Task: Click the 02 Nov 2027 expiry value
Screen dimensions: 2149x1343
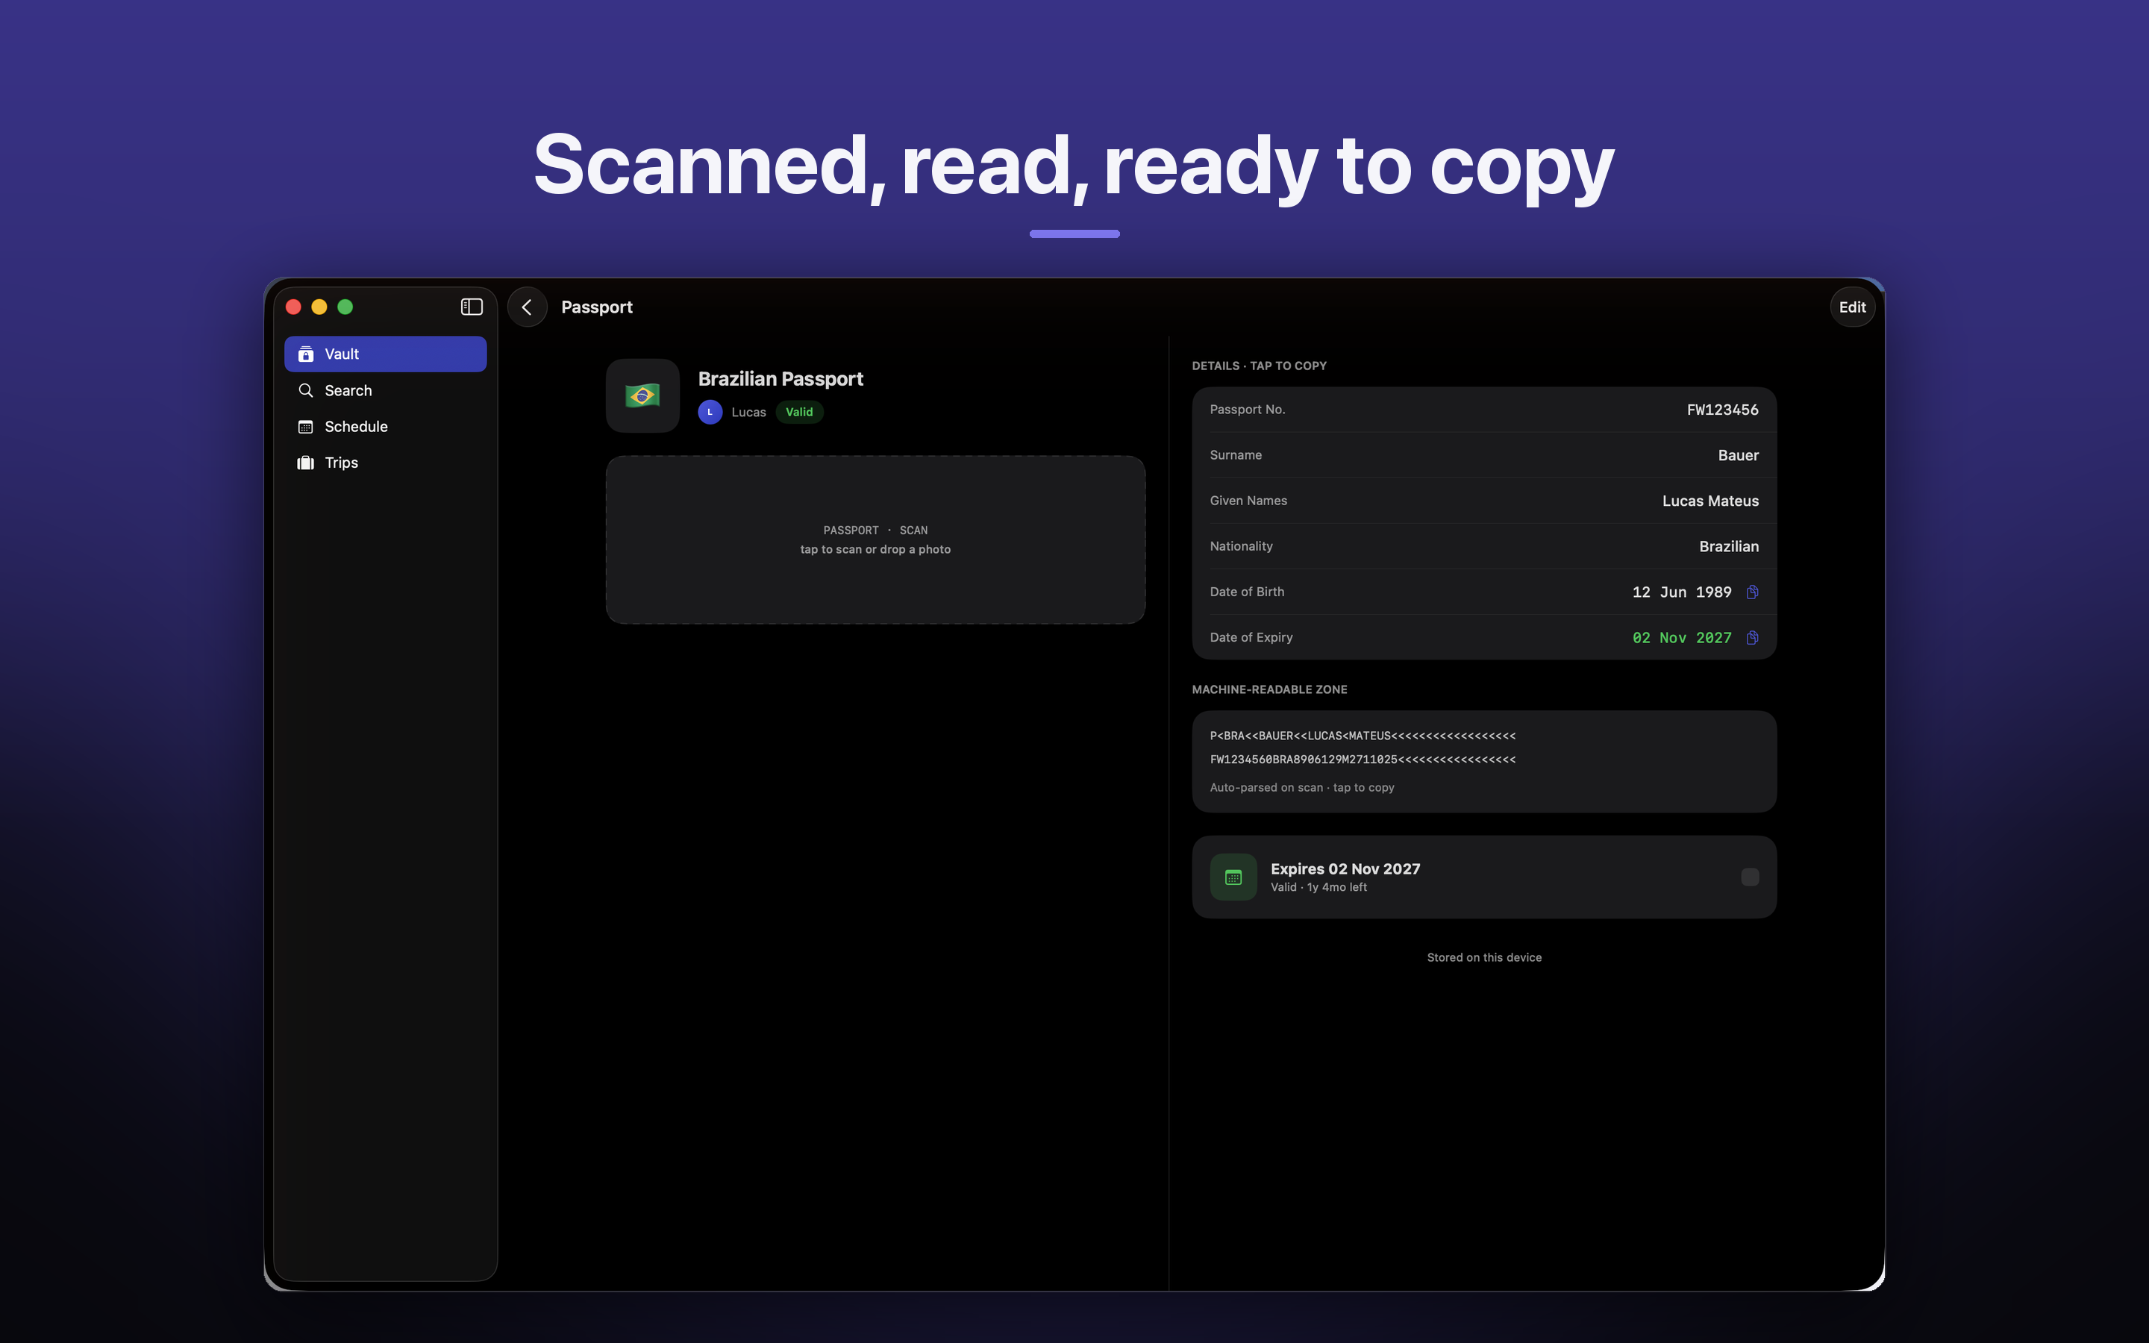Action: [1682, 638]
